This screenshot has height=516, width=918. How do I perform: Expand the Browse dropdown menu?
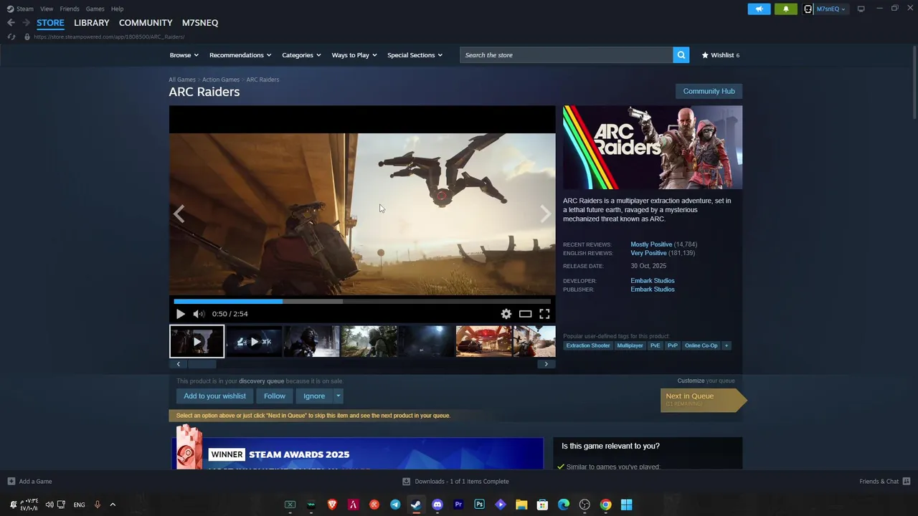[x=184, y=55]
